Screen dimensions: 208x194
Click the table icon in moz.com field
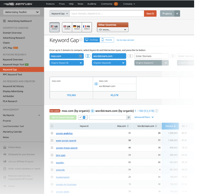[x=80, y=56]
